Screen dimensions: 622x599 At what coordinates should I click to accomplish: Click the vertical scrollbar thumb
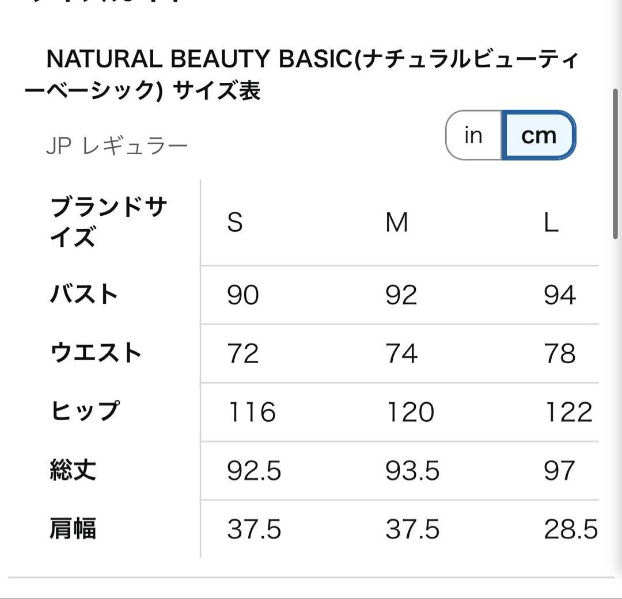(x=615, y=164)
